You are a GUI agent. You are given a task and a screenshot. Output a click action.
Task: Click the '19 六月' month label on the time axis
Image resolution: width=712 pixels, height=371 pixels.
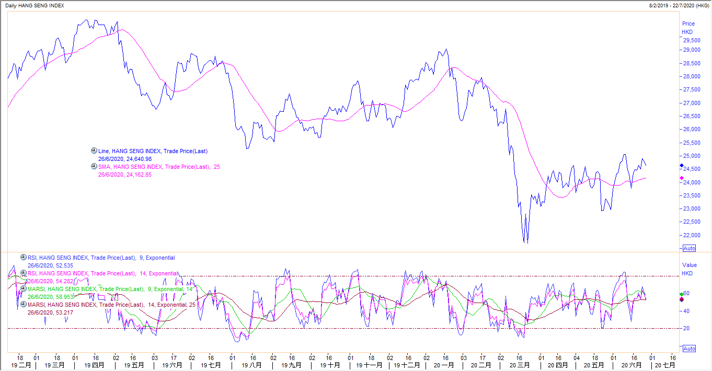coord(171,365)
